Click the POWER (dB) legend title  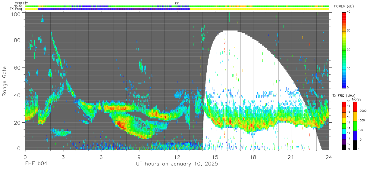coord(344,6)
